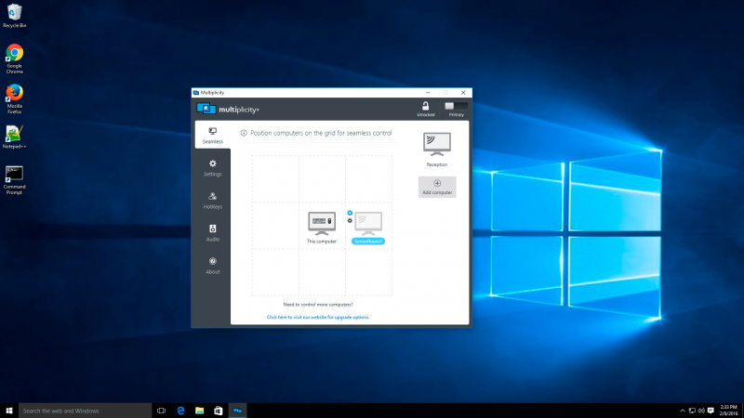Open the Seamless tab in the sidebar
This screenshot has height=418, width=744.
(212, 136)
